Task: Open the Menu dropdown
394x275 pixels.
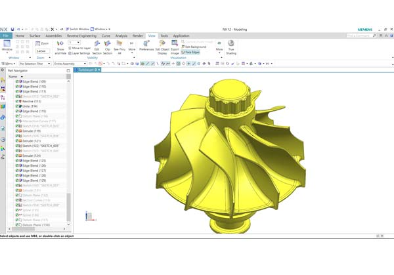Action: pos(9,64)
